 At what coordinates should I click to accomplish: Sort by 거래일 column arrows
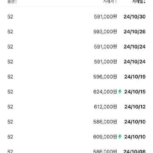(x=145, y=2)
